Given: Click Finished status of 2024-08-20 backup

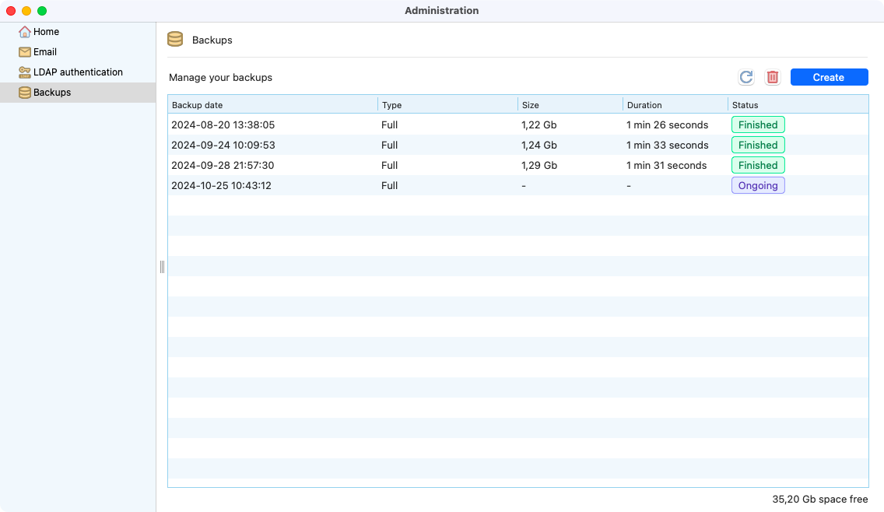Looking at the screenshot, I should click(x=758, y=124).
